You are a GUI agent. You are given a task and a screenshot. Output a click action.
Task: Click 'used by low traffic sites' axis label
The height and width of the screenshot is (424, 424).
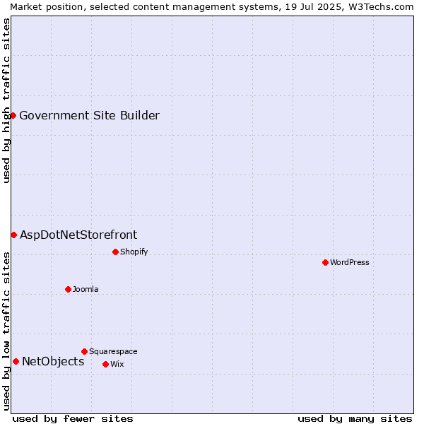click(x=6, y=331)
